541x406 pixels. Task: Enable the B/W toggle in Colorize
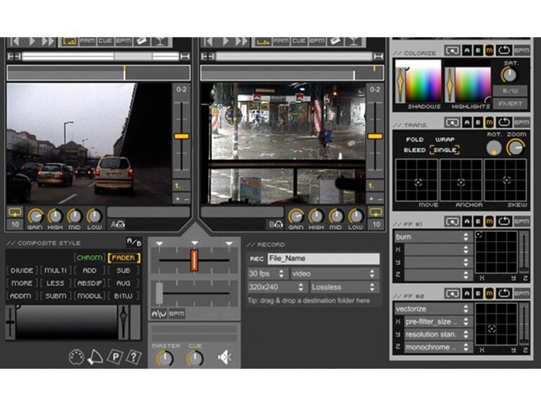click(x=509, y=91)
